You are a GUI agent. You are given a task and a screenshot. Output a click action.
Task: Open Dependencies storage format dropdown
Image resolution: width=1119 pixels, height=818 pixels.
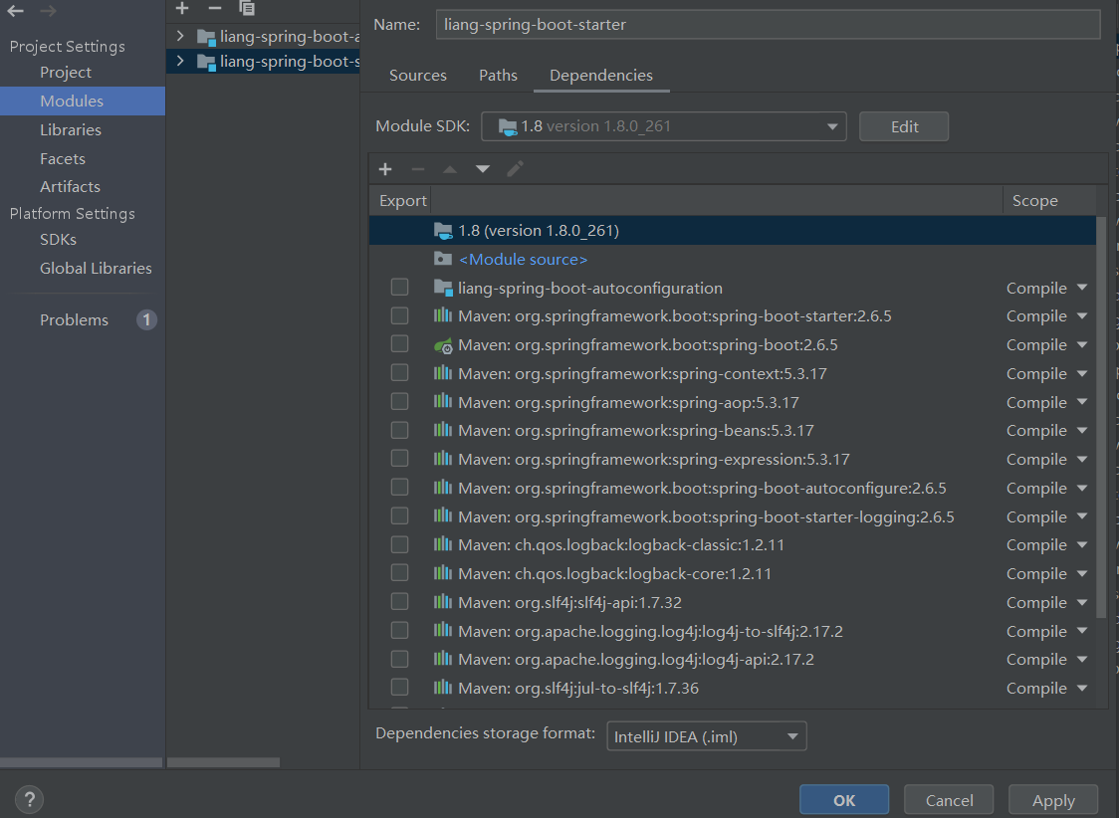tap(707, 736)
